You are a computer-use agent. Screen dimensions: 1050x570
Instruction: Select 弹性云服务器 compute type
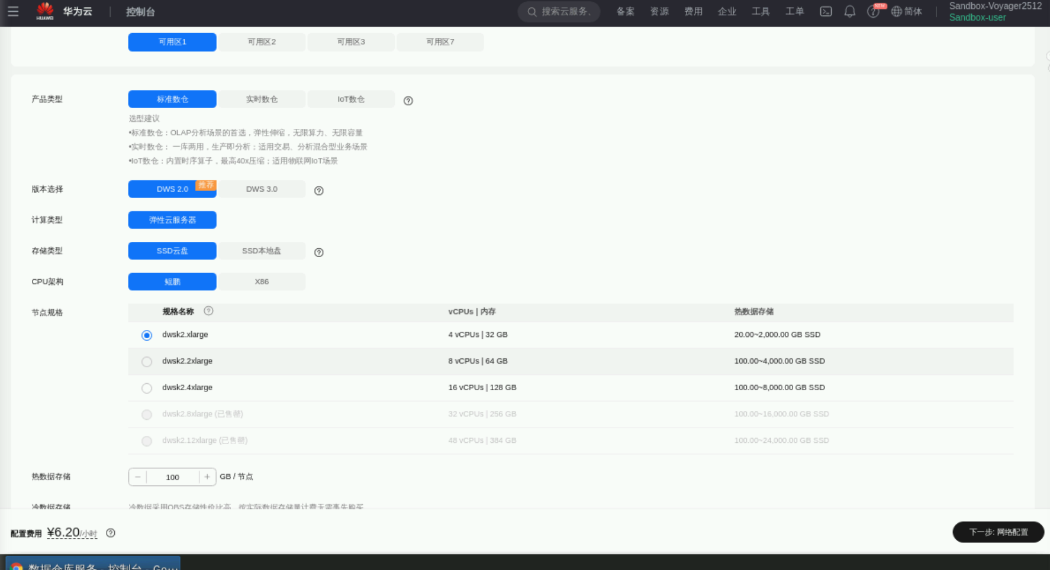[172, 220]
